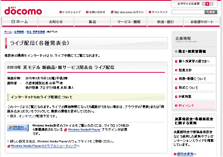Open the 料金・割引 navigation tab

[165, 22]
